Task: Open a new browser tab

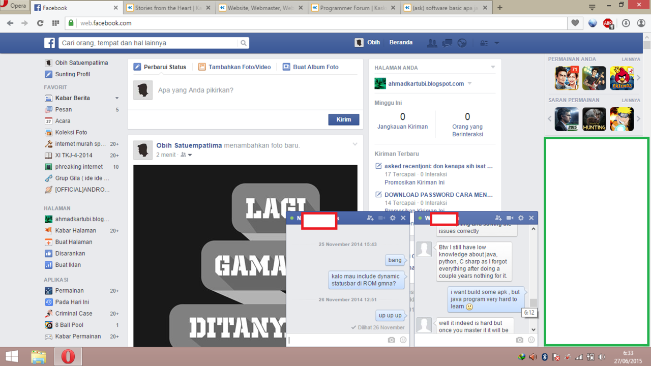Action: (x=500, y=8)
